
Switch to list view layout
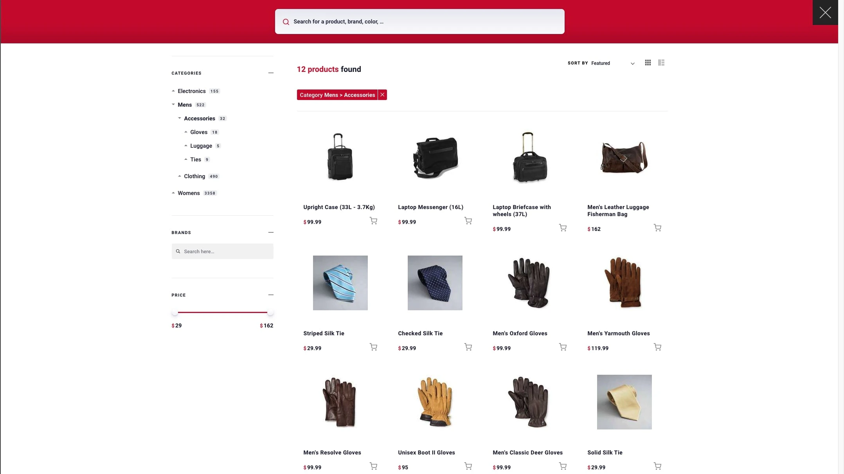(661, 63)
